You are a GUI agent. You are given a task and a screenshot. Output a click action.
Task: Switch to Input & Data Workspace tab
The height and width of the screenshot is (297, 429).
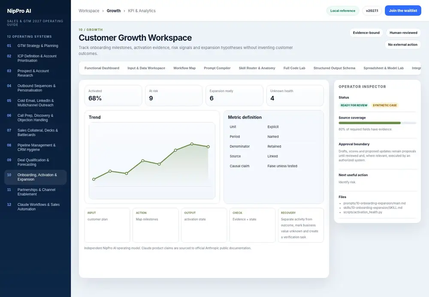pyautogui.click(x=146, y=68)
